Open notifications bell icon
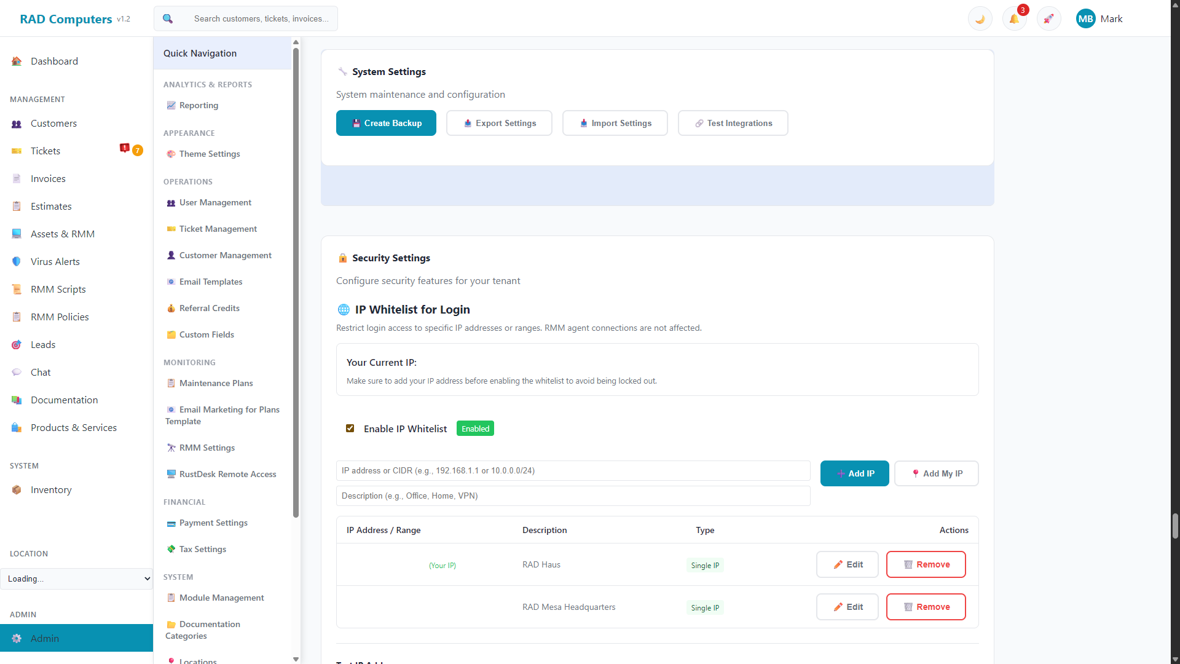The height and width of the screenshot is (664, 1180). coord(1014,18)
